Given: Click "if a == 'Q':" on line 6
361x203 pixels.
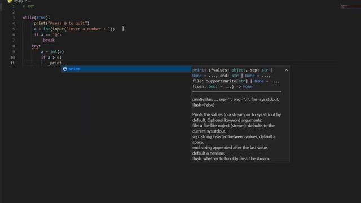Looking at the screenshot, I should [x=47, y=34].
